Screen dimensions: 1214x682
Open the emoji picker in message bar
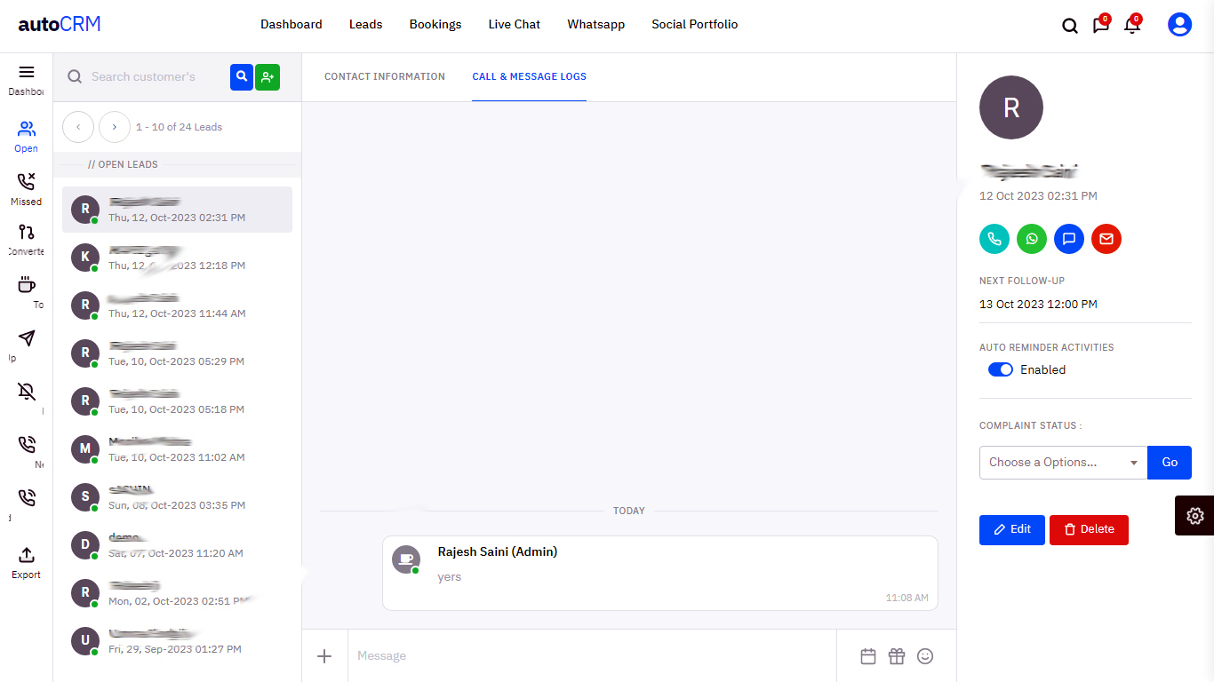tap(925, 656)
